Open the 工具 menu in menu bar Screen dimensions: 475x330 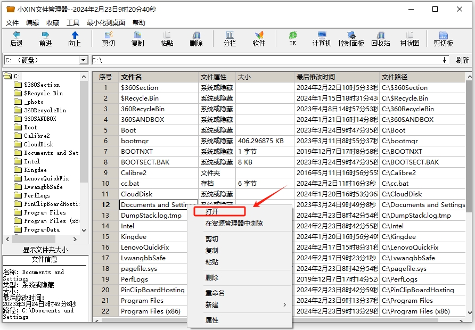point(73,23)
